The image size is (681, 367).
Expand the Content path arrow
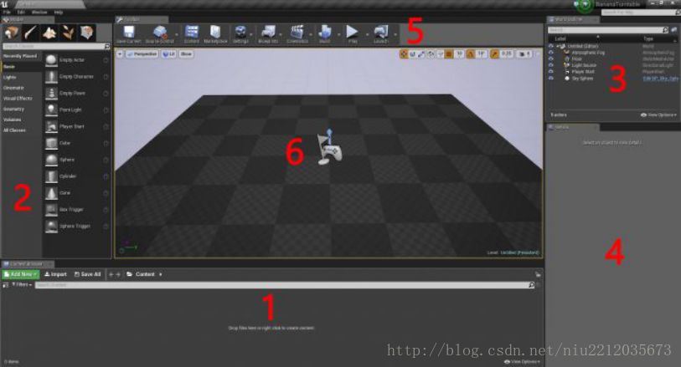(x=161, y=274)
